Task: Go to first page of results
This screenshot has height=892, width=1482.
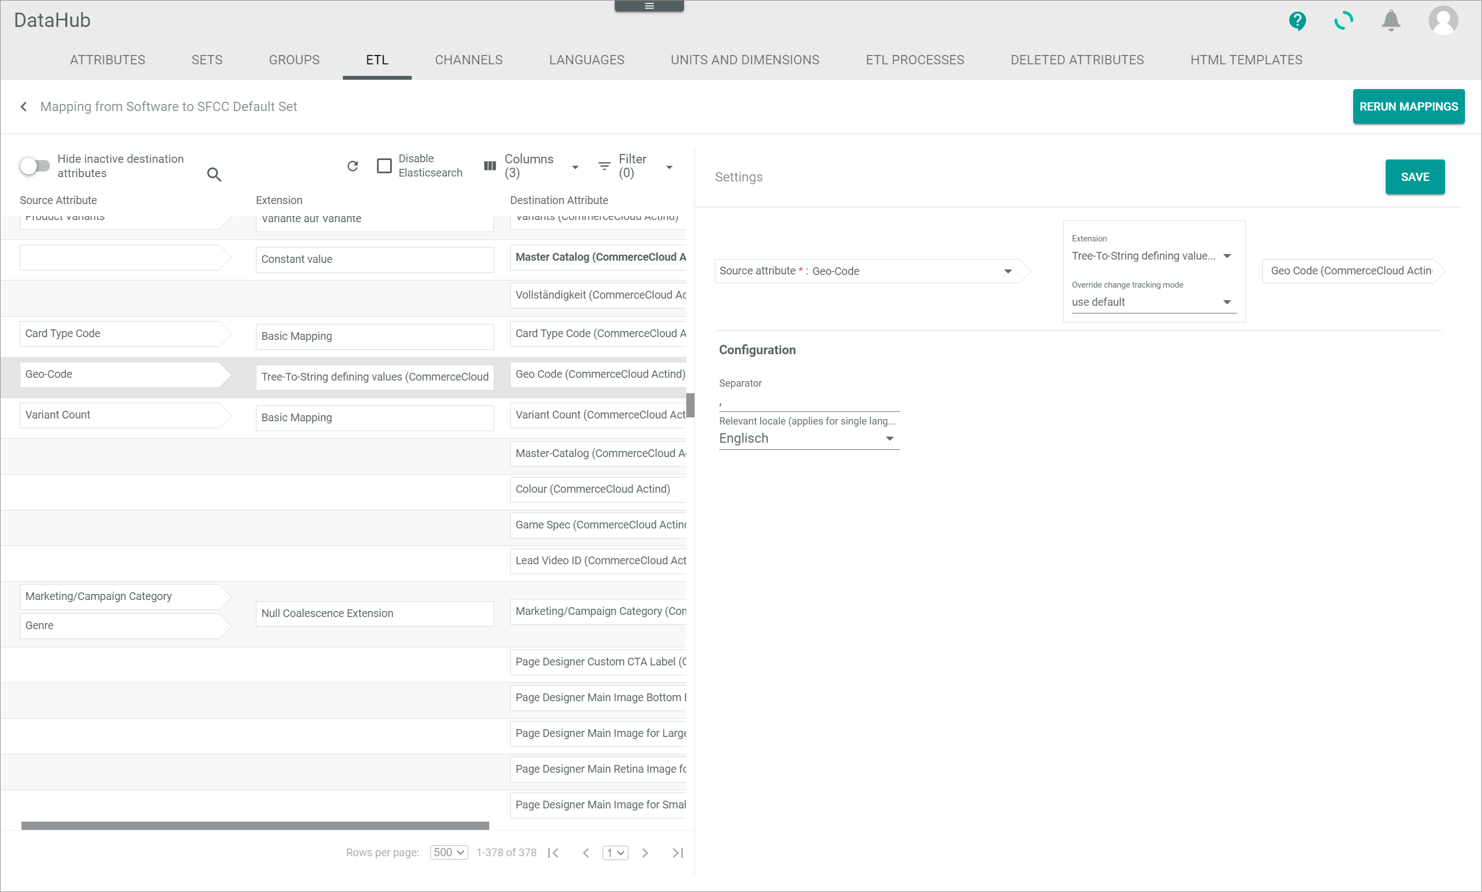Action: click(554, 853)
